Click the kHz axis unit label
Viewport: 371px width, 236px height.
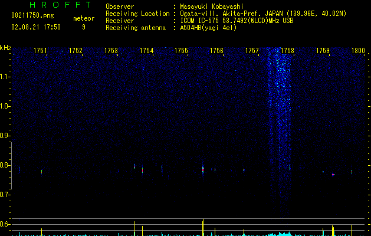[x=5, y=48]
